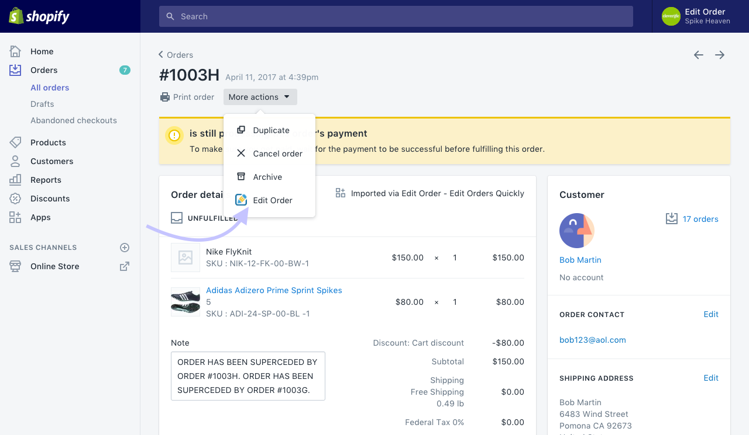The width and height of the screenshot is (749, 435).
Task: Open Apps using its grid icon
Action: click(x=15, y=217)
